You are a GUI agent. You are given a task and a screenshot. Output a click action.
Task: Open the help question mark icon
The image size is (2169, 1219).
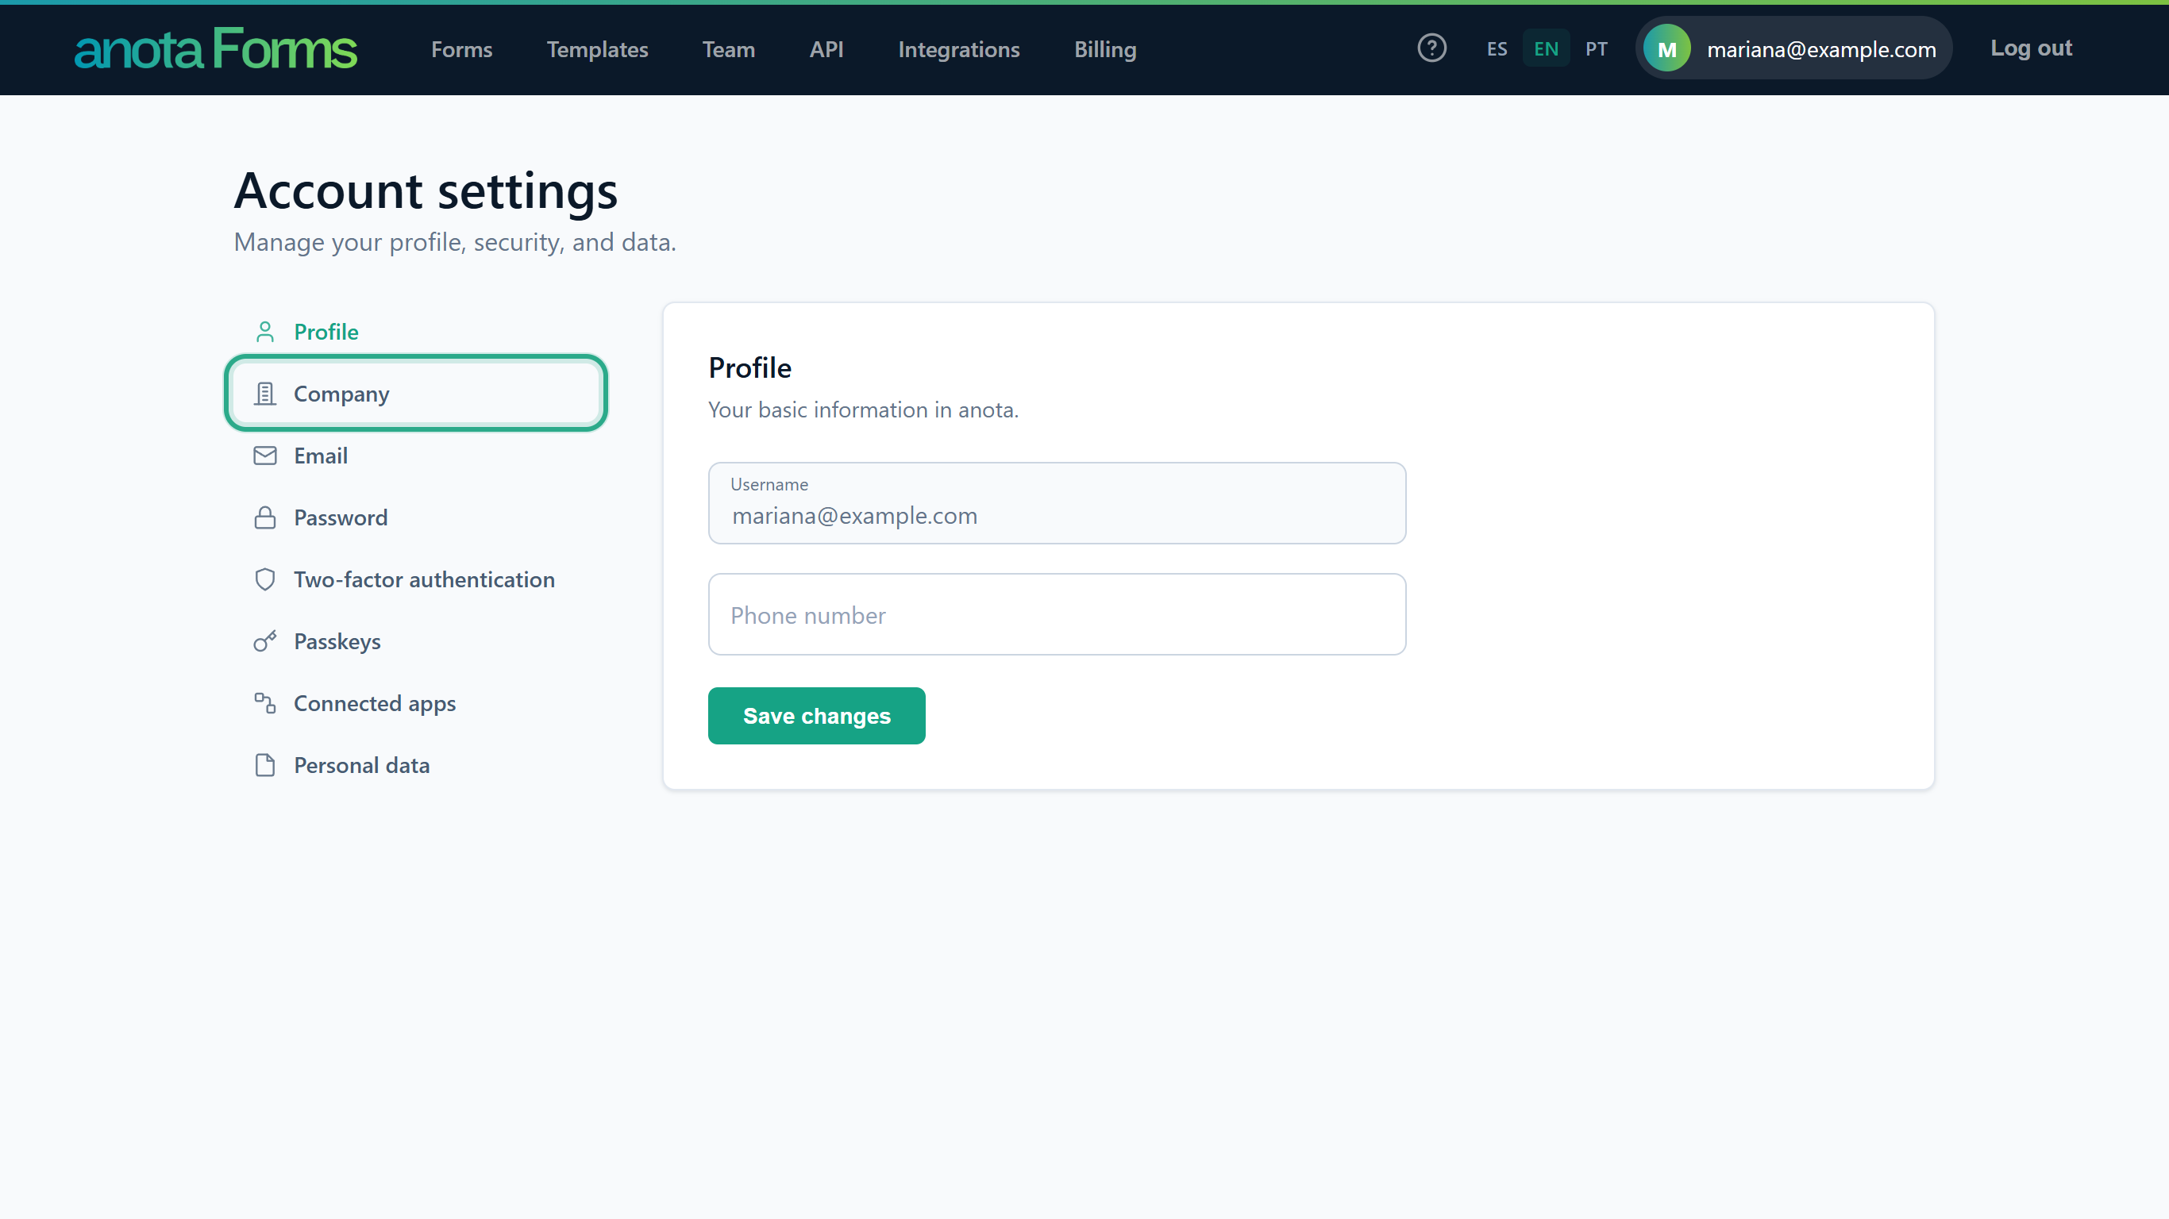(1431, 48)
